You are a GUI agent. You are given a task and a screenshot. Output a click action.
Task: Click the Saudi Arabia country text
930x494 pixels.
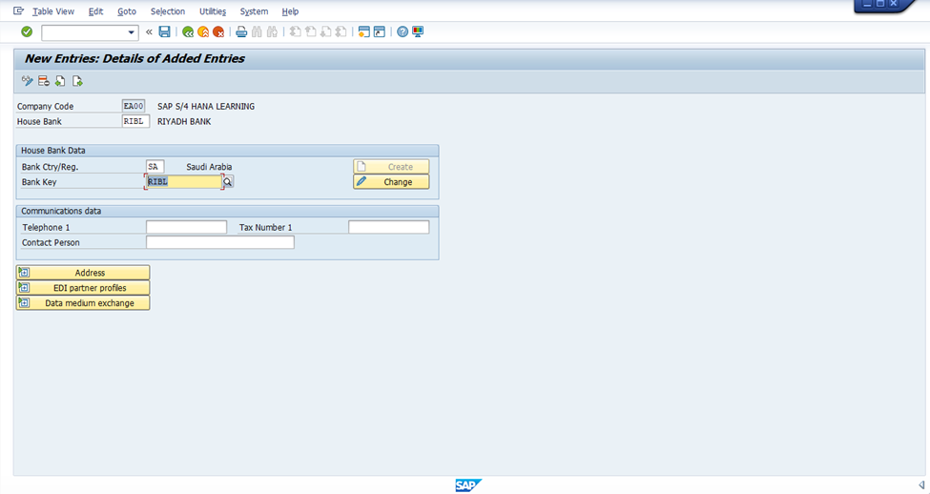(x=209, y=167)
